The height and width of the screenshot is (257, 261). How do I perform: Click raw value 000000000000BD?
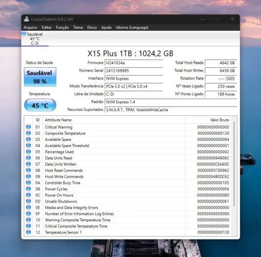(x=213, y=195)
